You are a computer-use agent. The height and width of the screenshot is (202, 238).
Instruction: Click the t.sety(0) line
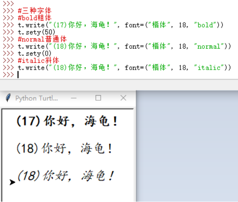(35, 53)
